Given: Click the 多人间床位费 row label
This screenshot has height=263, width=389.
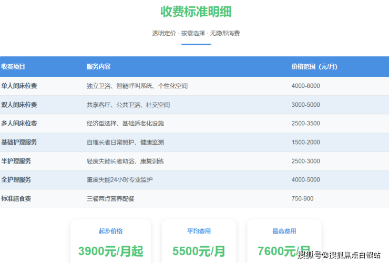Looking at the screenshot, I should 19,124.
